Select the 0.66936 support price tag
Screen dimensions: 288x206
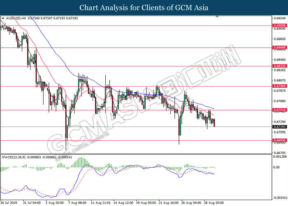pyautogui.click(x=279, y=140)
